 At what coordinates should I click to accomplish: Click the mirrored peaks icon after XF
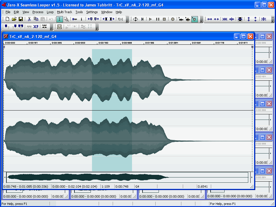pyautogui.click(x=44, y=27)
